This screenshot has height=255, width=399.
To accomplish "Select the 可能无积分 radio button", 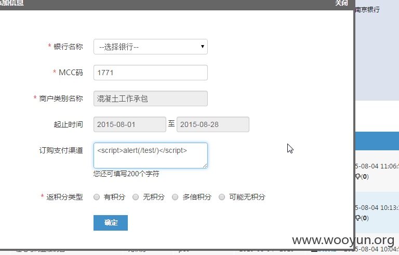I will [x=222, y=197].
